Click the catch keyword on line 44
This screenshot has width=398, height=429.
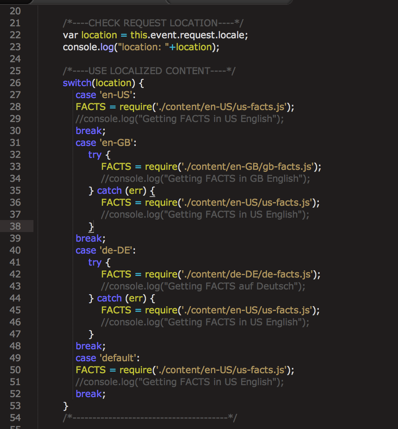pos(109,298)
